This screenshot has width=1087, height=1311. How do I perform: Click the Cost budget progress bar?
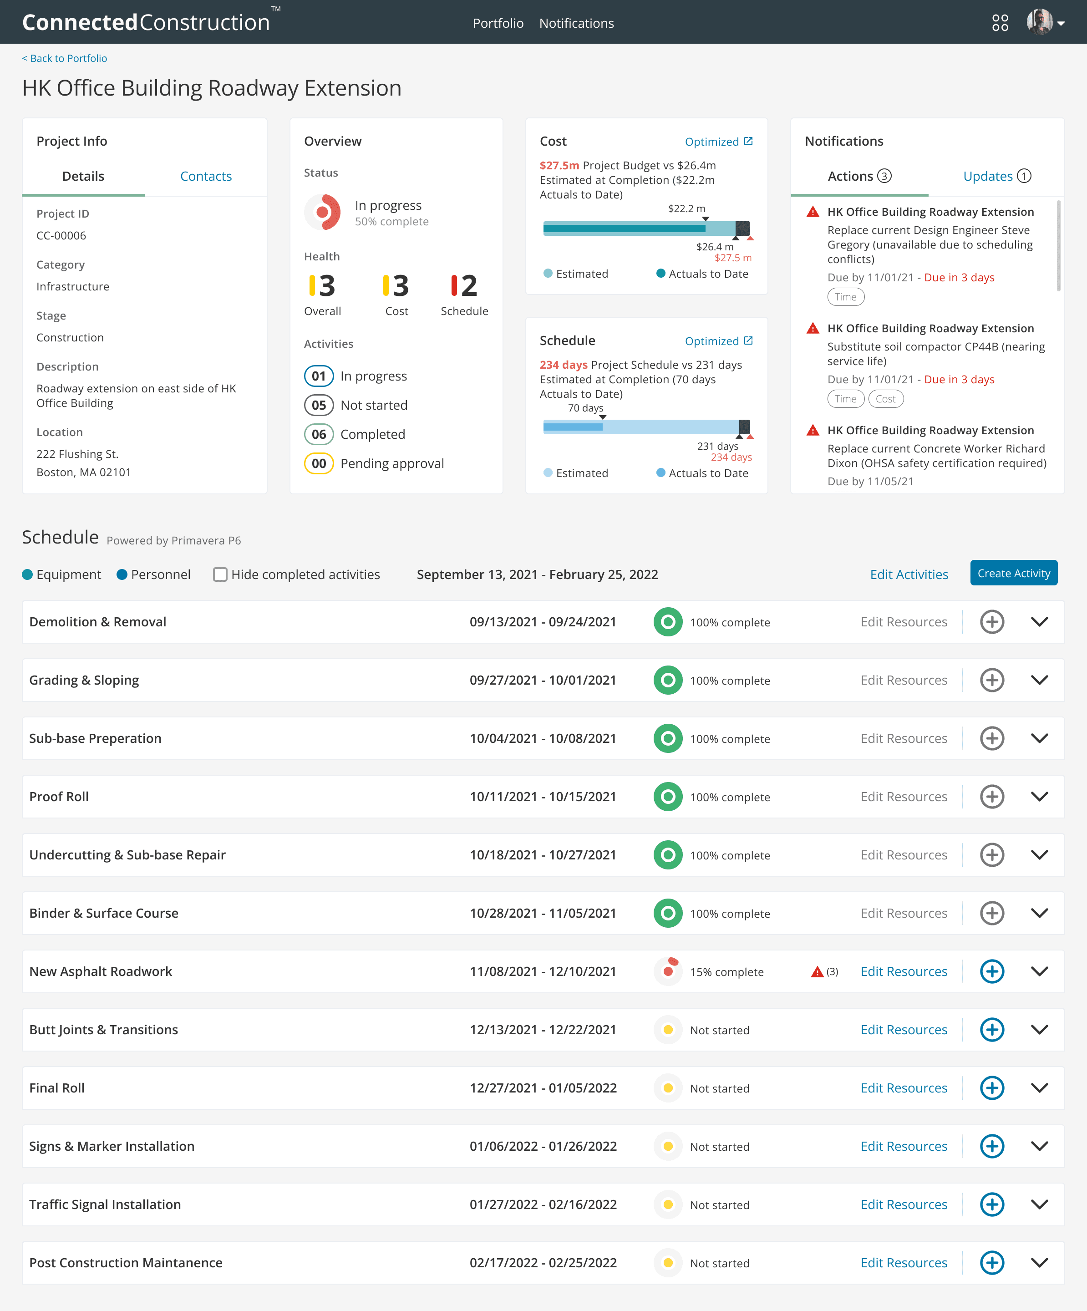click(x=646, y=229)
